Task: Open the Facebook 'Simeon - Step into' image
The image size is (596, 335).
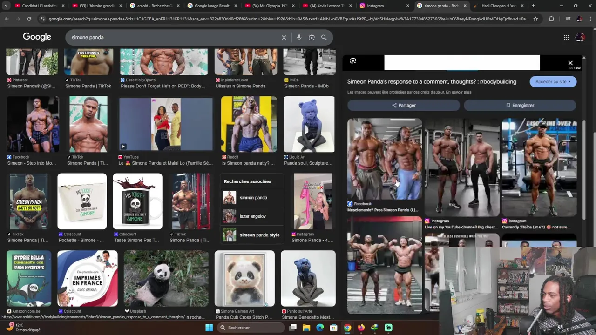Action: [x=33, y=124]
